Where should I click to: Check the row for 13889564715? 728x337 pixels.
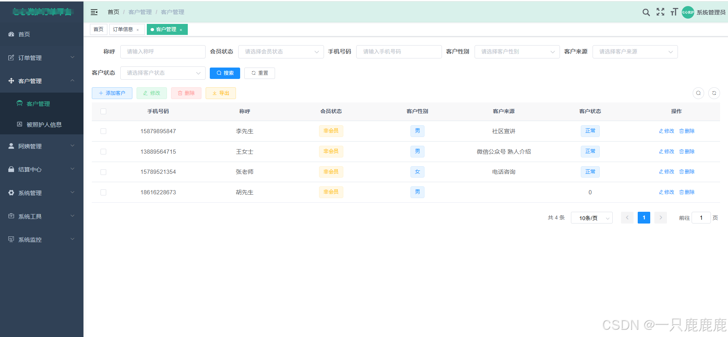[103, 152]
